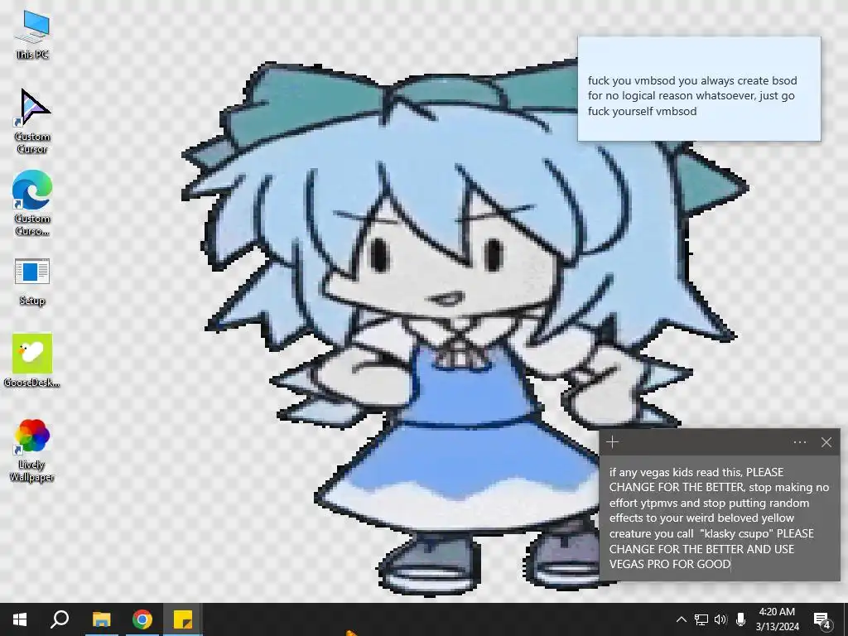The height and width of the screenshot is (636, 848).
Task: Click text "VEGAS PRO FOR GOOD" in note
Action: coord(669,564)
